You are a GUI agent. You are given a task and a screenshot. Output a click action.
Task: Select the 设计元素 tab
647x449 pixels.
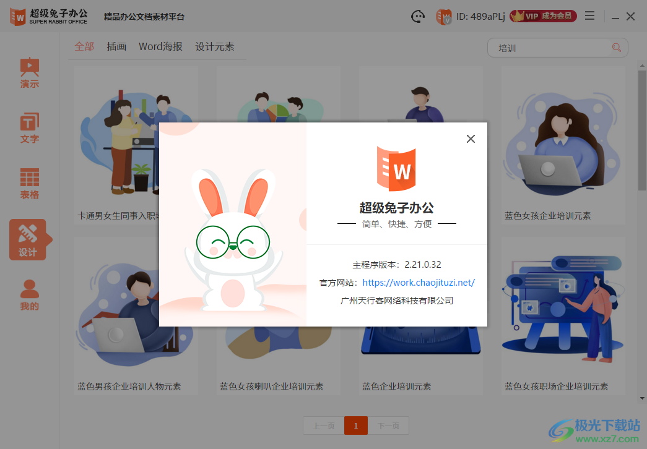pyautogui.click(x=214, y=46)
